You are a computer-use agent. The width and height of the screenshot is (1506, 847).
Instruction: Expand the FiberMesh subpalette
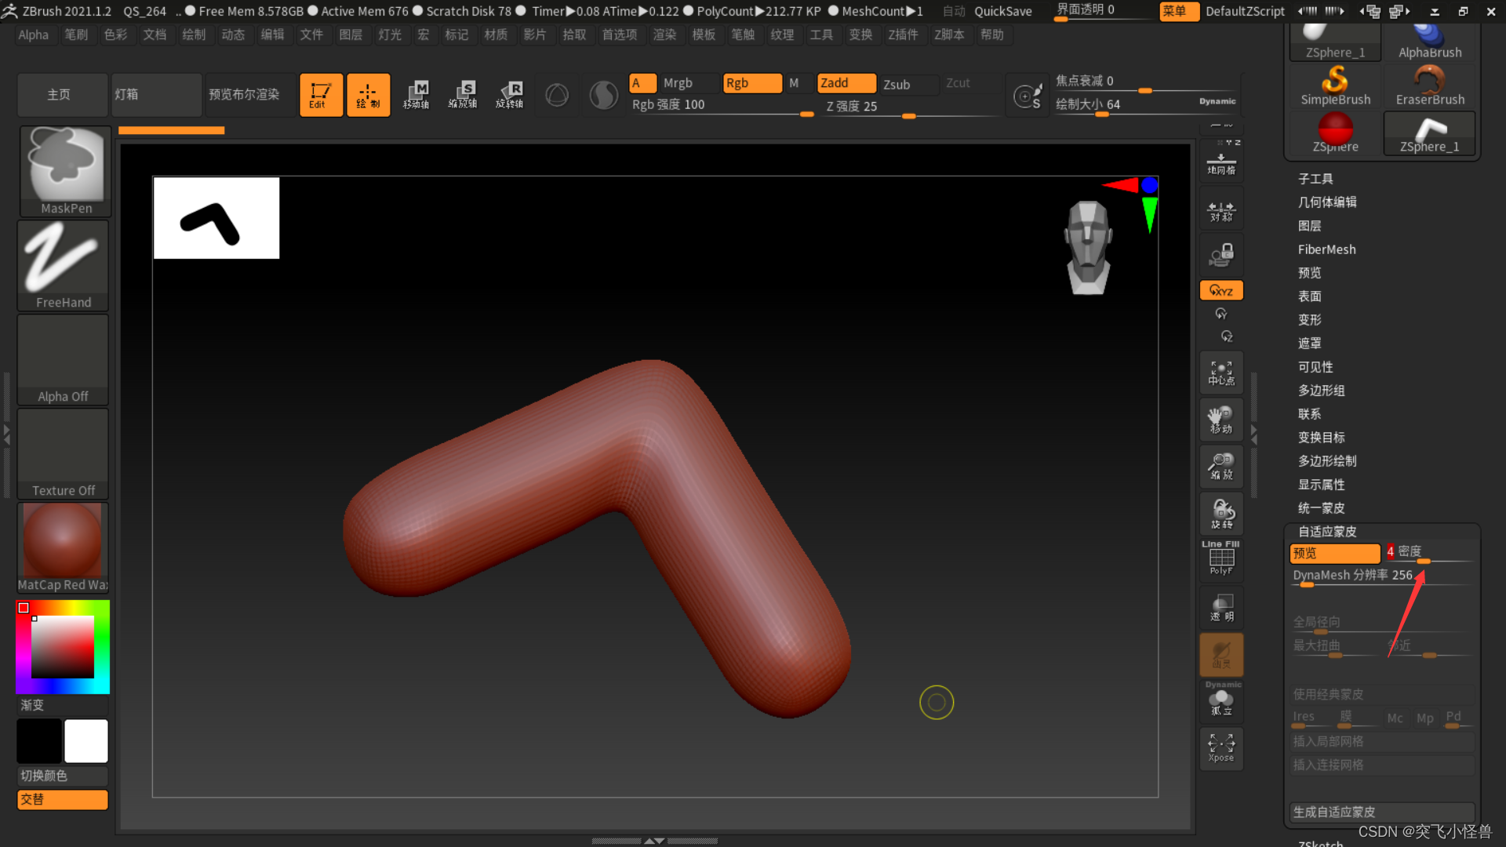click(x=1326, y=249)
